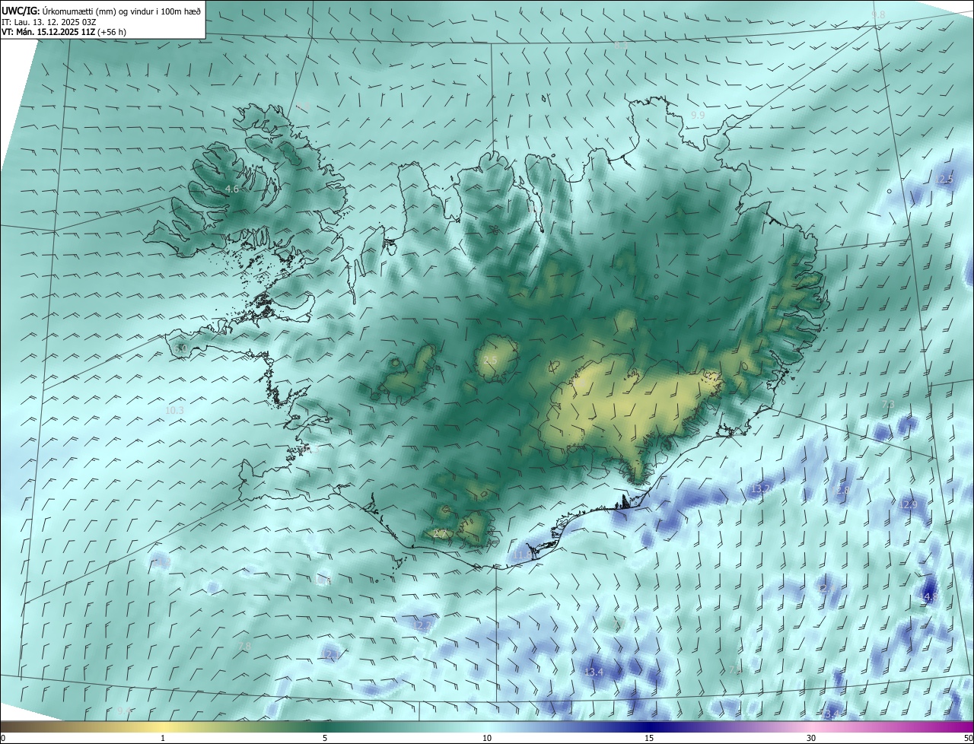Click the 30 tick on the colour scale
974x744 pixels.
[x=811, y=738]
